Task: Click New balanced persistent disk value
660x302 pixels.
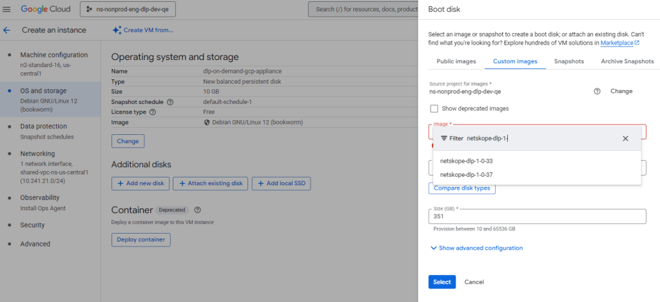Action: (242, 82)
